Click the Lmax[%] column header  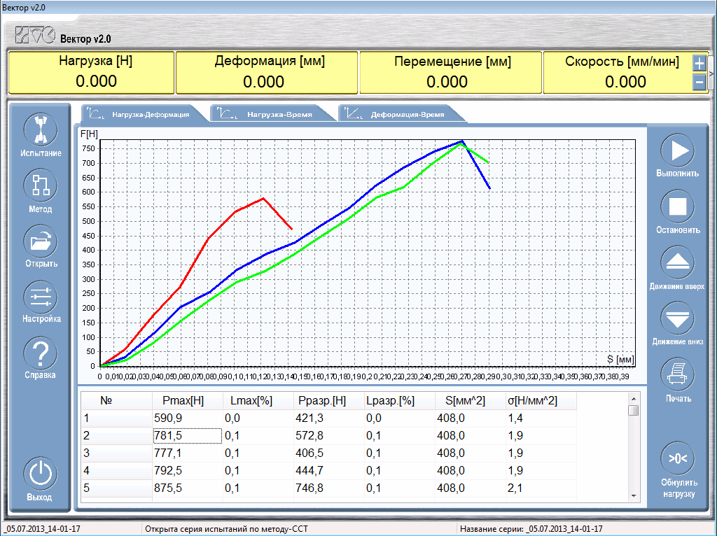tap(258, 401)
